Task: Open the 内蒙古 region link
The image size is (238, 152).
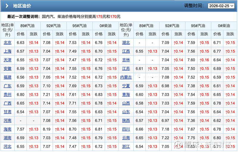Action: point(126,77)
